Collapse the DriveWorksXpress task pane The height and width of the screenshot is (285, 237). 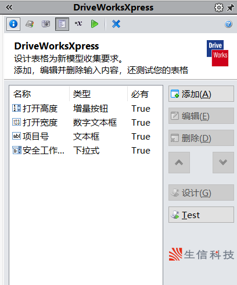click(9, 8)
